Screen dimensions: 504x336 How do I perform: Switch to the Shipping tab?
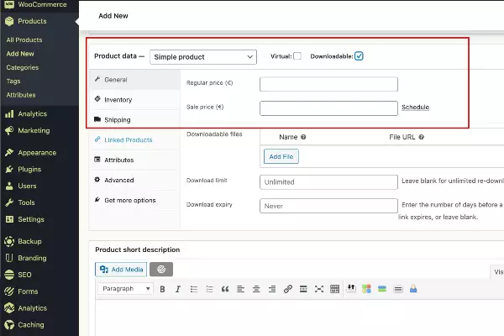117,120
